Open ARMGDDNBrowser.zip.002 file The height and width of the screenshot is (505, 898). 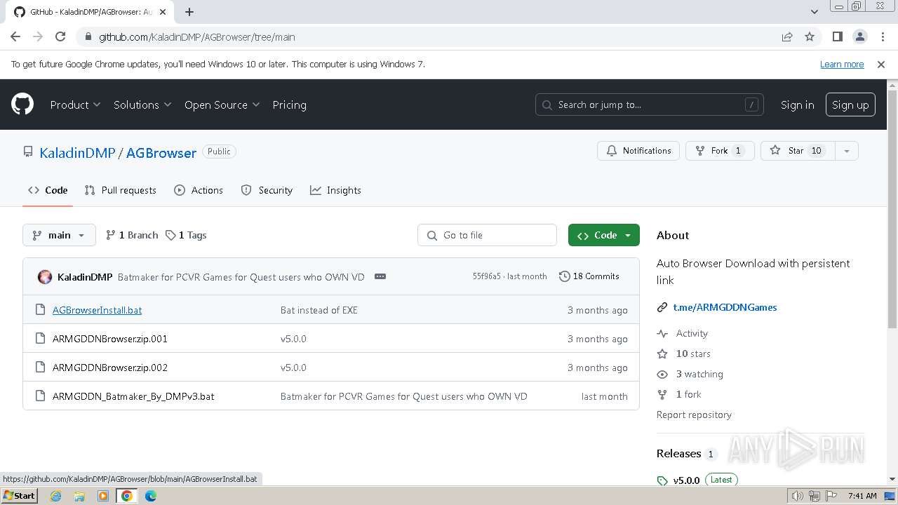pyautogui.click(x=110, y=368)
